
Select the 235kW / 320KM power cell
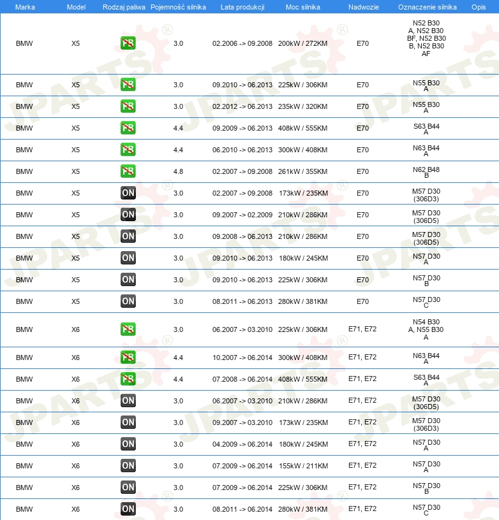pos(303,106)
